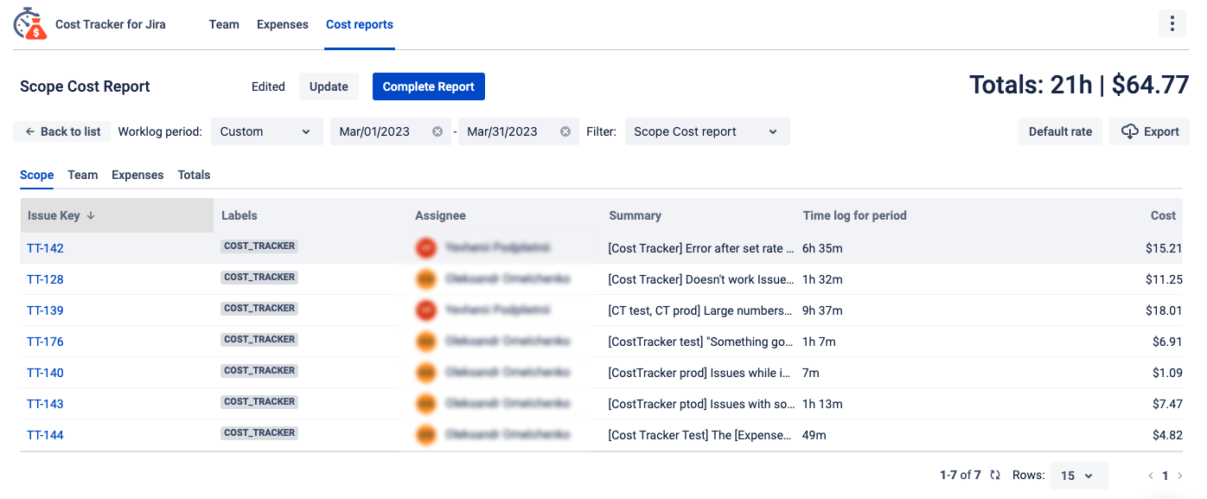The height and width of the screenshot is (499, 1207).
Task: Clear the Mar/31/2023 end date
Action: (565, 131)
